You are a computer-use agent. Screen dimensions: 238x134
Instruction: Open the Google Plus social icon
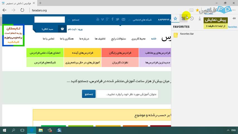click(107, 19)
